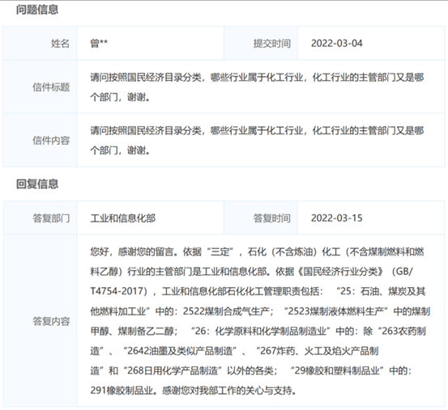
Task: Click reply text 268日用化学产品制造
Action: pyautogui.click(x=173, y=370)
